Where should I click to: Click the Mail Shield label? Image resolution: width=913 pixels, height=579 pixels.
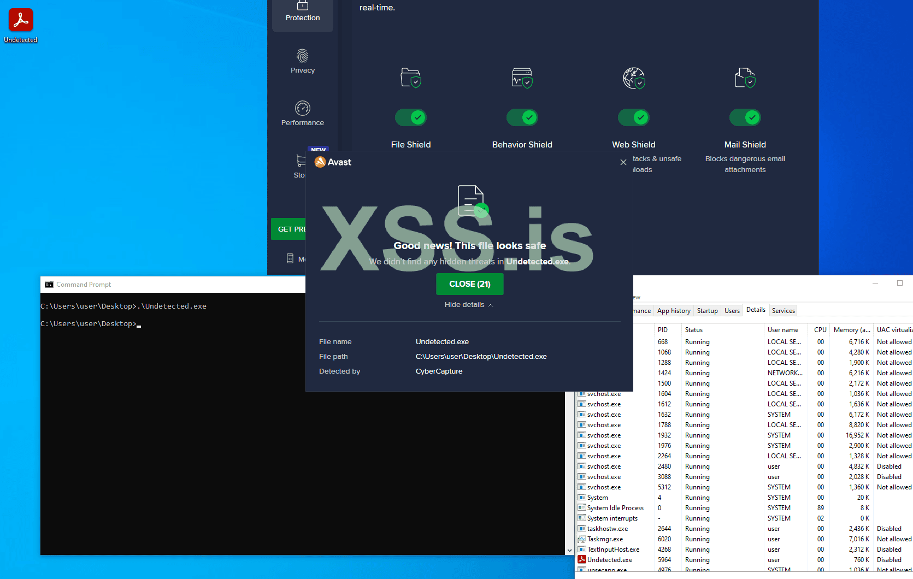tap(745, 145)
